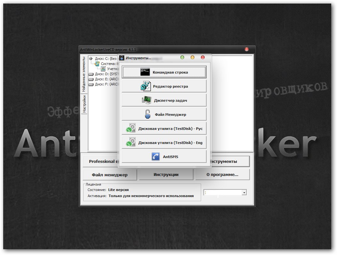Expand the Система node in tree
This screenshot has height=255, width=337.
(x=106, y=64)
